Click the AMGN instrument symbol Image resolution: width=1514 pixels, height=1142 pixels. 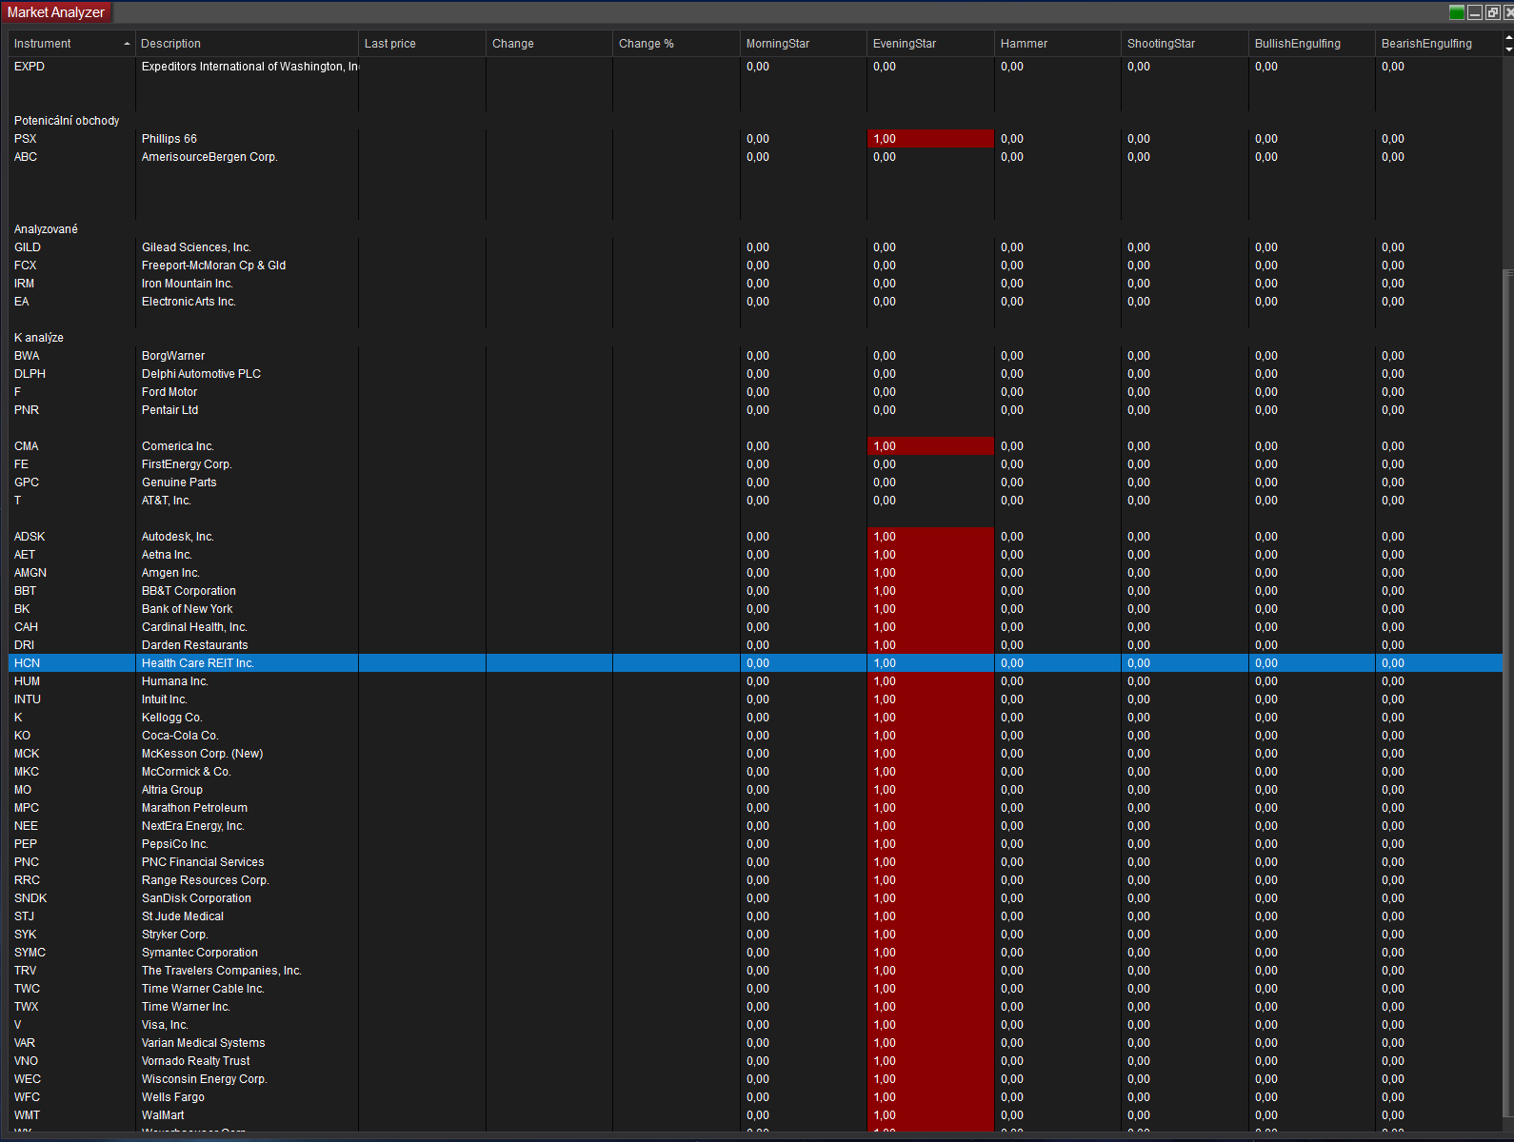click(x=30, y=573)
